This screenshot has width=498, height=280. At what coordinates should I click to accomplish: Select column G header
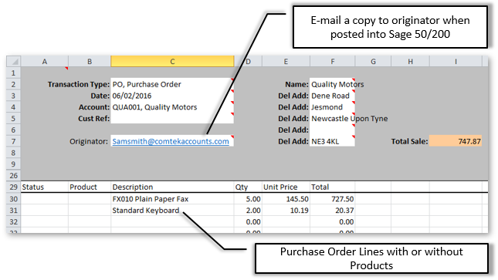pos(373,61)
